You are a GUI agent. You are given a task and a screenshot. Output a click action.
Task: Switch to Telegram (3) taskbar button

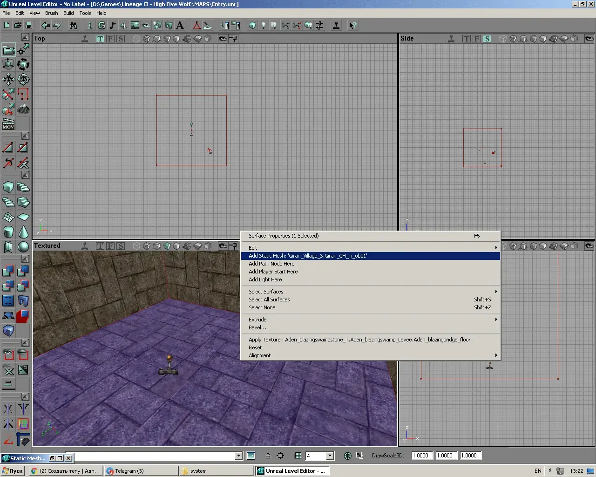[141, 471]
